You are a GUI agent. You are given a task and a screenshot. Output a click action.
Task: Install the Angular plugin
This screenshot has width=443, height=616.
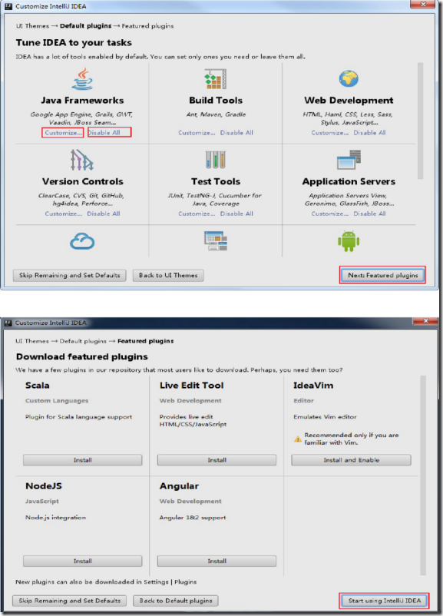point(217,561)
